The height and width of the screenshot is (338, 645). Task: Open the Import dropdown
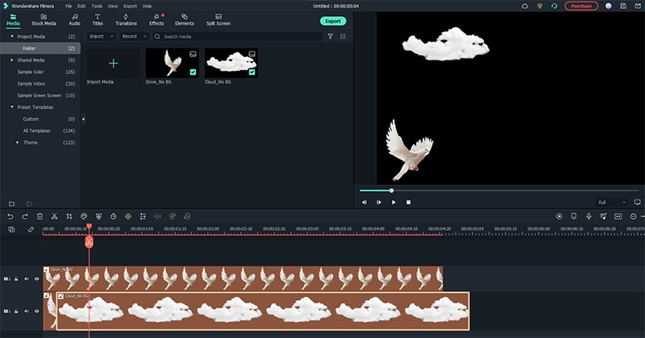(102, 36)
